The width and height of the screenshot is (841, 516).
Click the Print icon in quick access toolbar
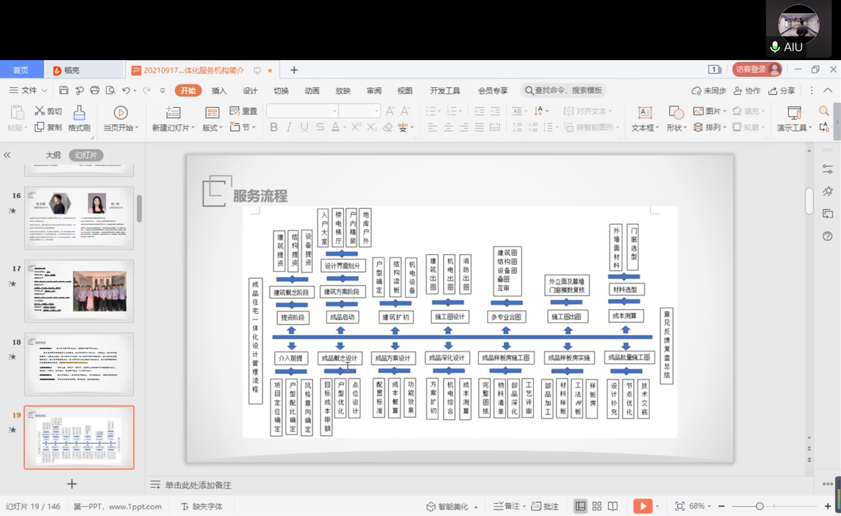coord(95,91)
